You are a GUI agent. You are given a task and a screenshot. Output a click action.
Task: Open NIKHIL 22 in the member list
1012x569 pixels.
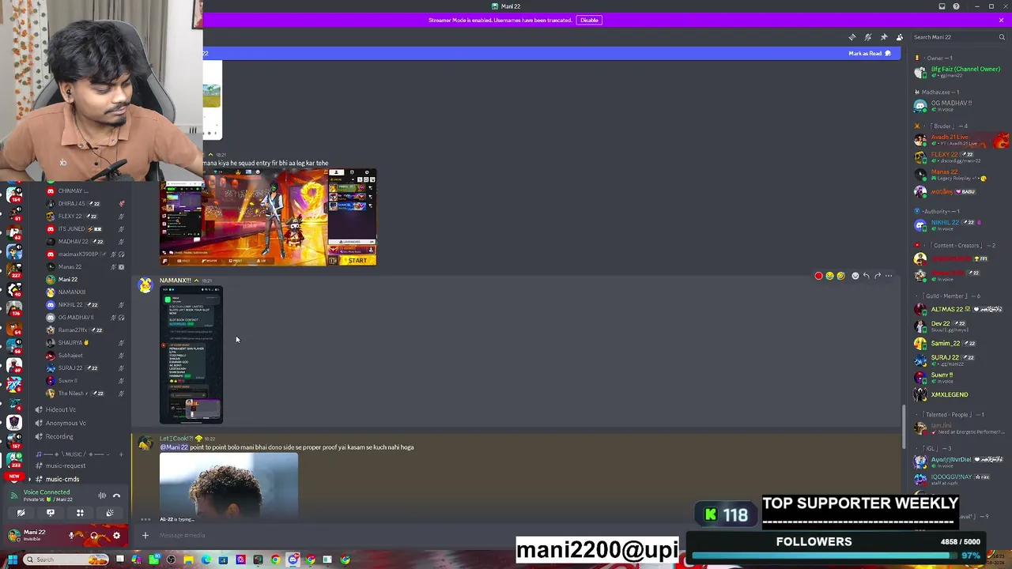[959, 225]
